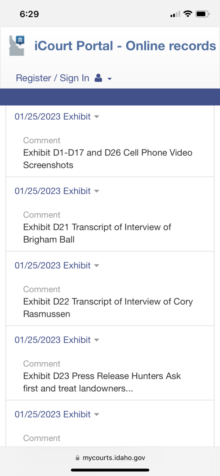The image size is (220, 476).
Task: Expand caret on the D23 Press Release Exhibit
Action: (97, 340)
